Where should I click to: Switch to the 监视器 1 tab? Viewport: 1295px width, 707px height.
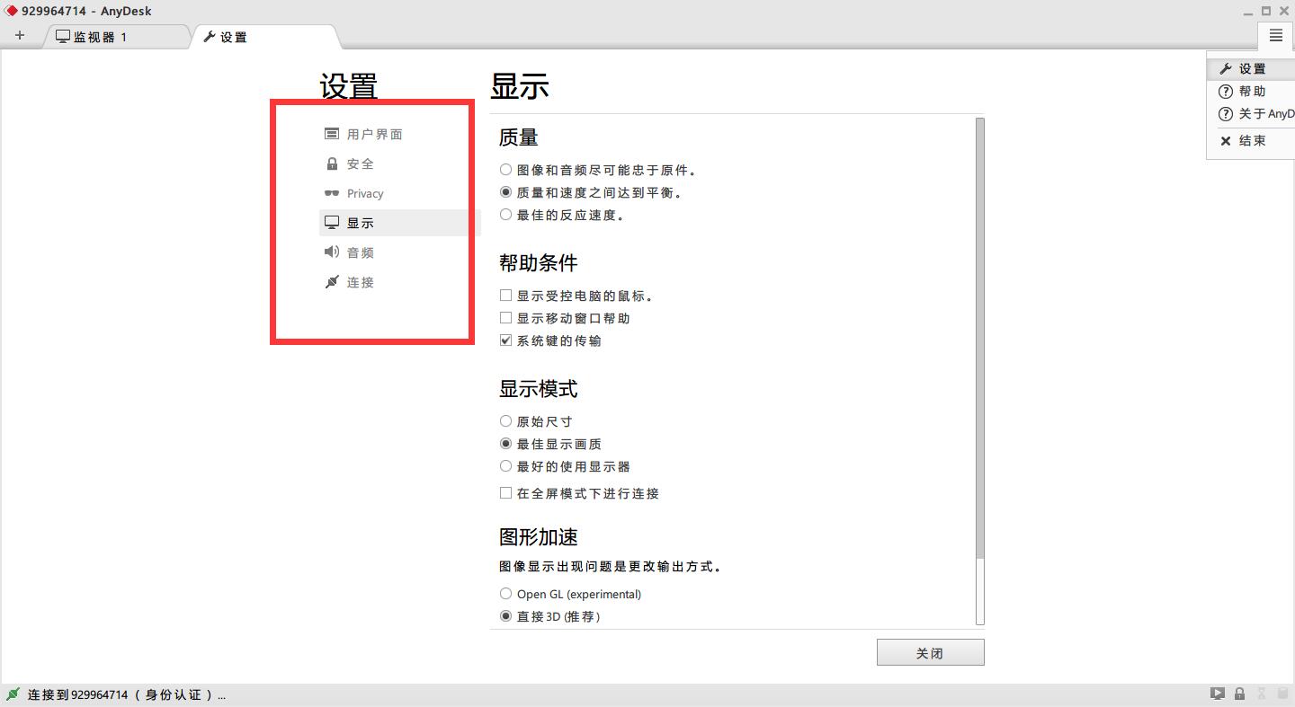(99, 37)
